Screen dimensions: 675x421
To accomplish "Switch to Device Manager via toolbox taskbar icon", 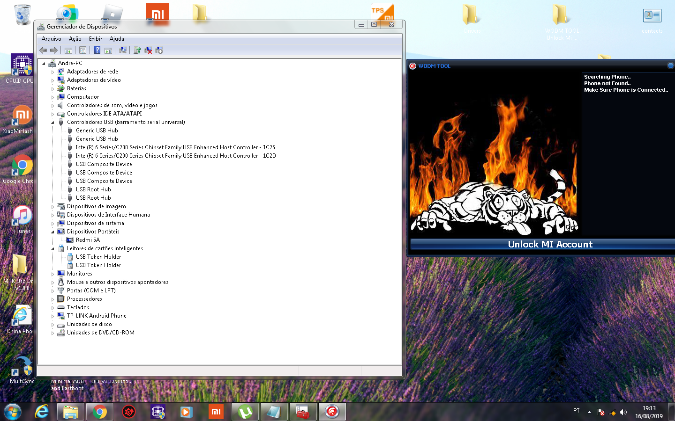I will pos(303,412).
